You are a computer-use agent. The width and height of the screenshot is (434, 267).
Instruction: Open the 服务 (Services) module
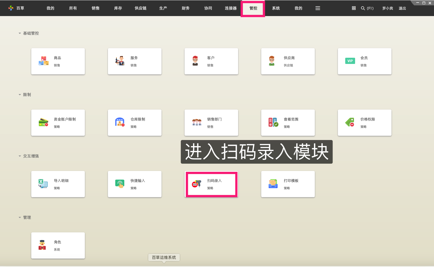click(x=135, y=61)
